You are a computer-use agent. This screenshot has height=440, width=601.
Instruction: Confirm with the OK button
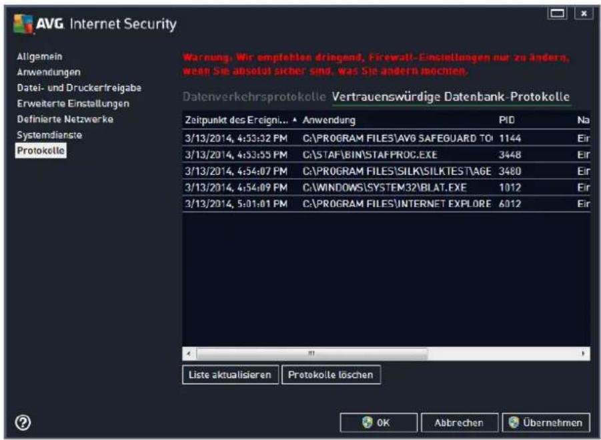point(379,423)
